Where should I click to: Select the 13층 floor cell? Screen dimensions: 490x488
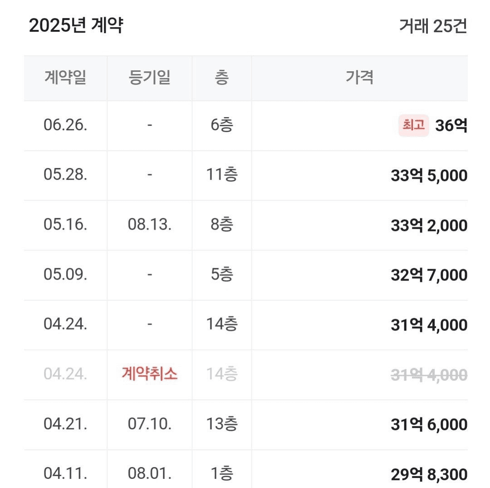click(222, 424)
